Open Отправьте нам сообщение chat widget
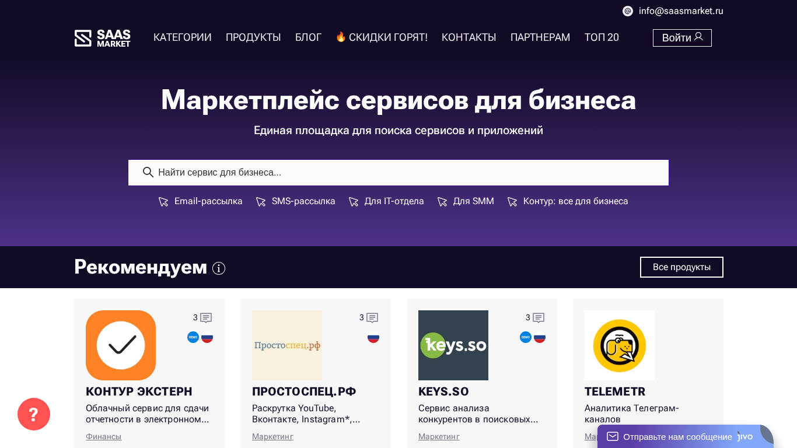Viewport: 797px width, 448px height. tap(686, 436)
